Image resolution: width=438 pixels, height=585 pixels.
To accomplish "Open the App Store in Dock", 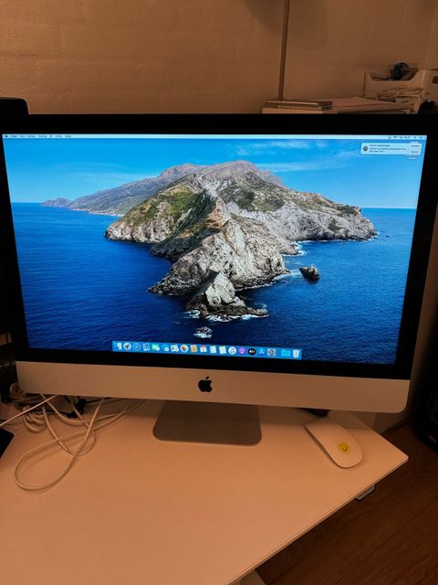I will [262, 352].
